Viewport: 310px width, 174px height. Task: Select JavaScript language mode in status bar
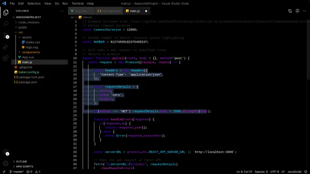pos(294,172)
